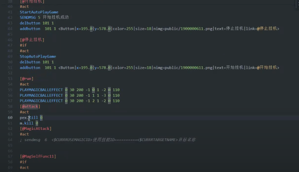Click the m.kill 0 statement
Viewport: 299px width, 172px height.
[29, 123]
